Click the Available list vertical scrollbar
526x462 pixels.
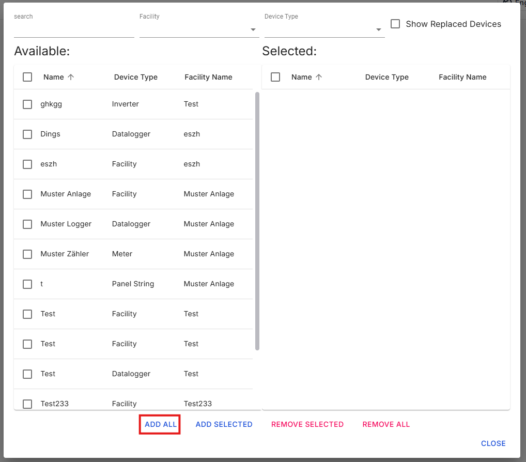click(x=257, y=221)
